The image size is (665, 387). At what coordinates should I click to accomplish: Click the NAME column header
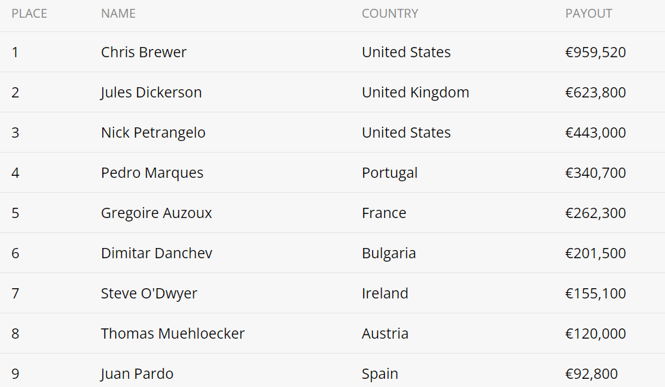tap(118, 14)
